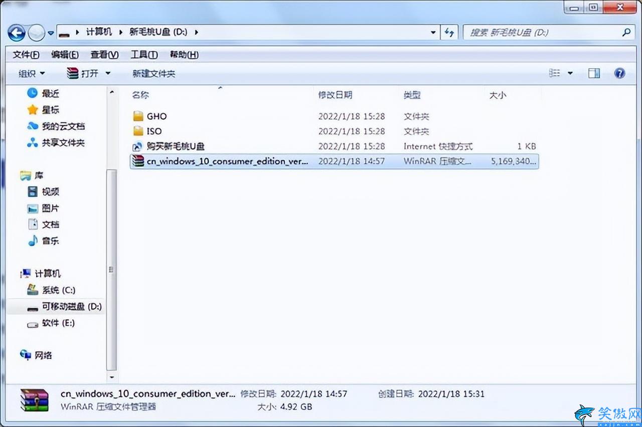This screenshot has height=427, width=642.
Task: Select 网络 in the navigation pane
Action: tap(36, 355)
